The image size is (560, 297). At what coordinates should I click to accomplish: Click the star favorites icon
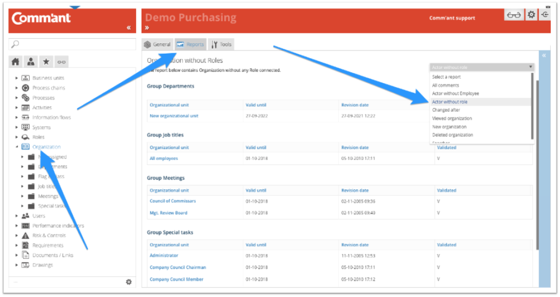46,61
